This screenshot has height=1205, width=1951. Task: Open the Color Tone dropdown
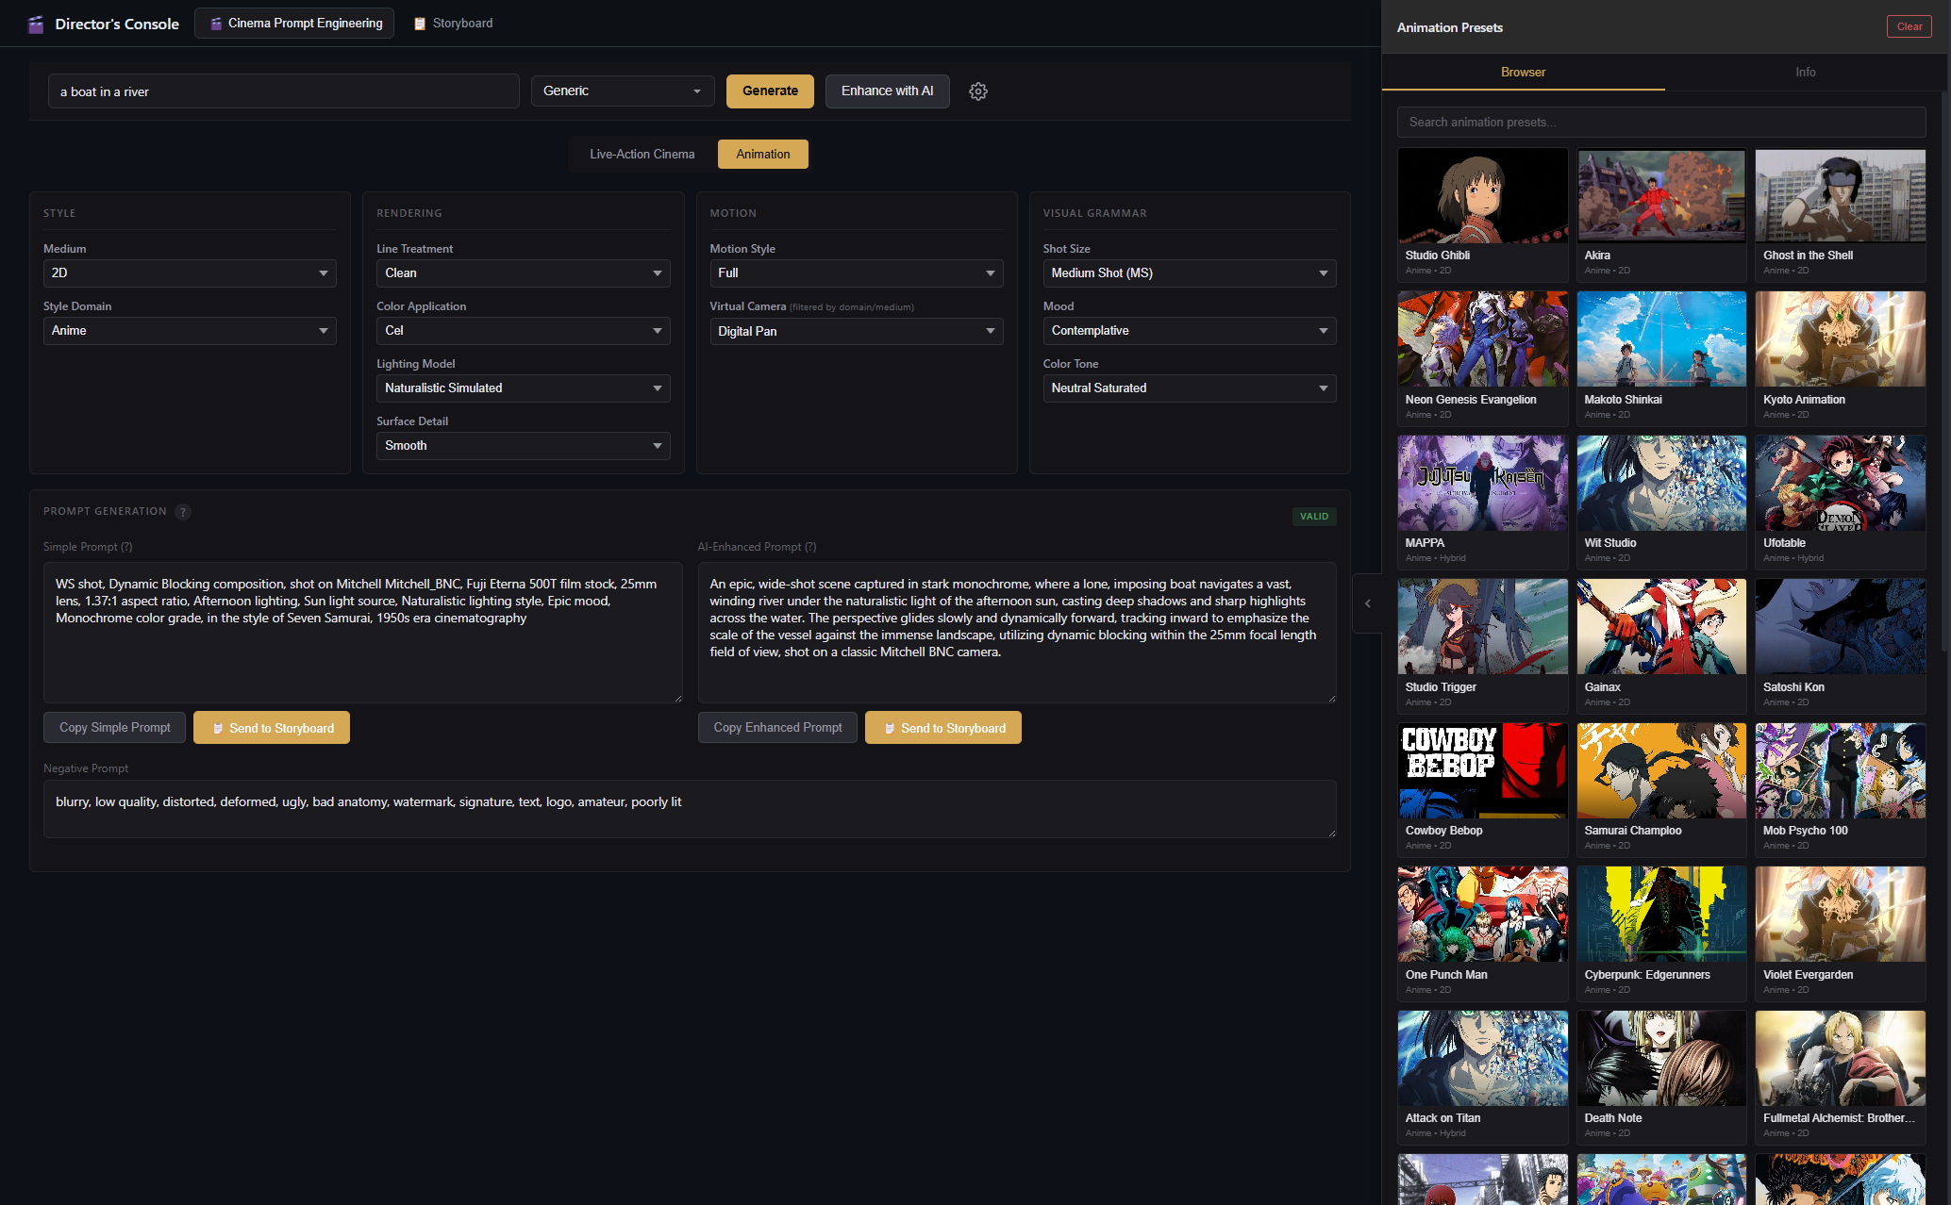[1190, 388]
